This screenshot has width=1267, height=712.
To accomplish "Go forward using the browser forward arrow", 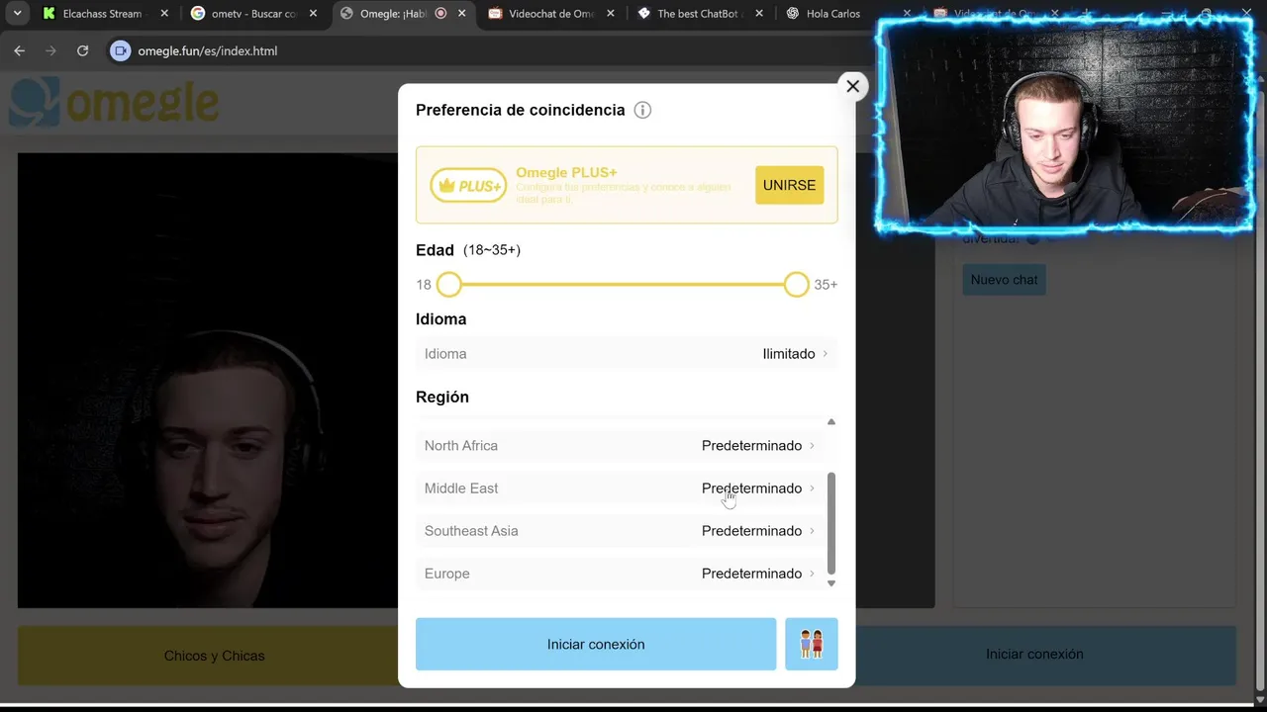I will [50, 50].
